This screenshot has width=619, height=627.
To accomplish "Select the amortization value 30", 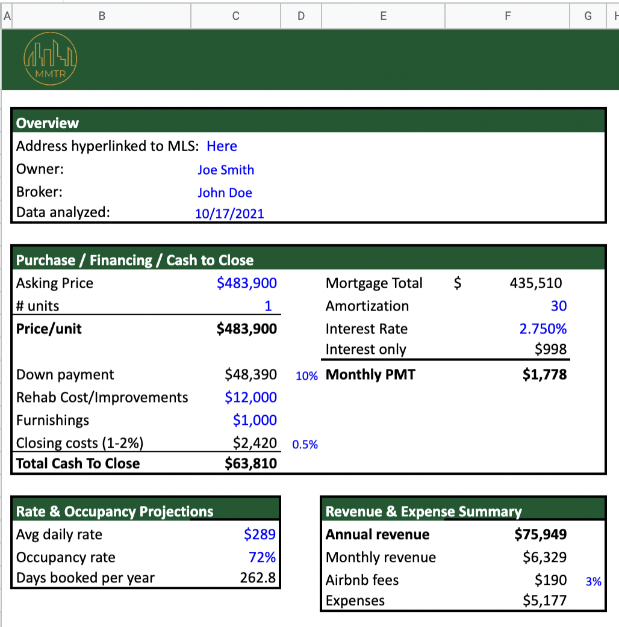I will pos(559,306).
